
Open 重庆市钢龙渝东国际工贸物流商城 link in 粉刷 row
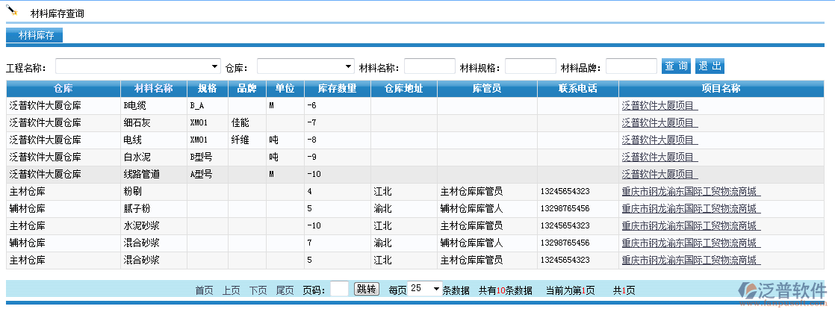pos(691,192)
